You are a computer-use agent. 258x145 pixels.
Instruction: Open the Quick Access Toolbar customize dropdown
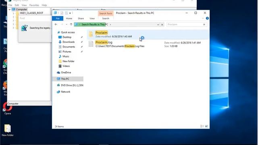(x=70, y=13)
